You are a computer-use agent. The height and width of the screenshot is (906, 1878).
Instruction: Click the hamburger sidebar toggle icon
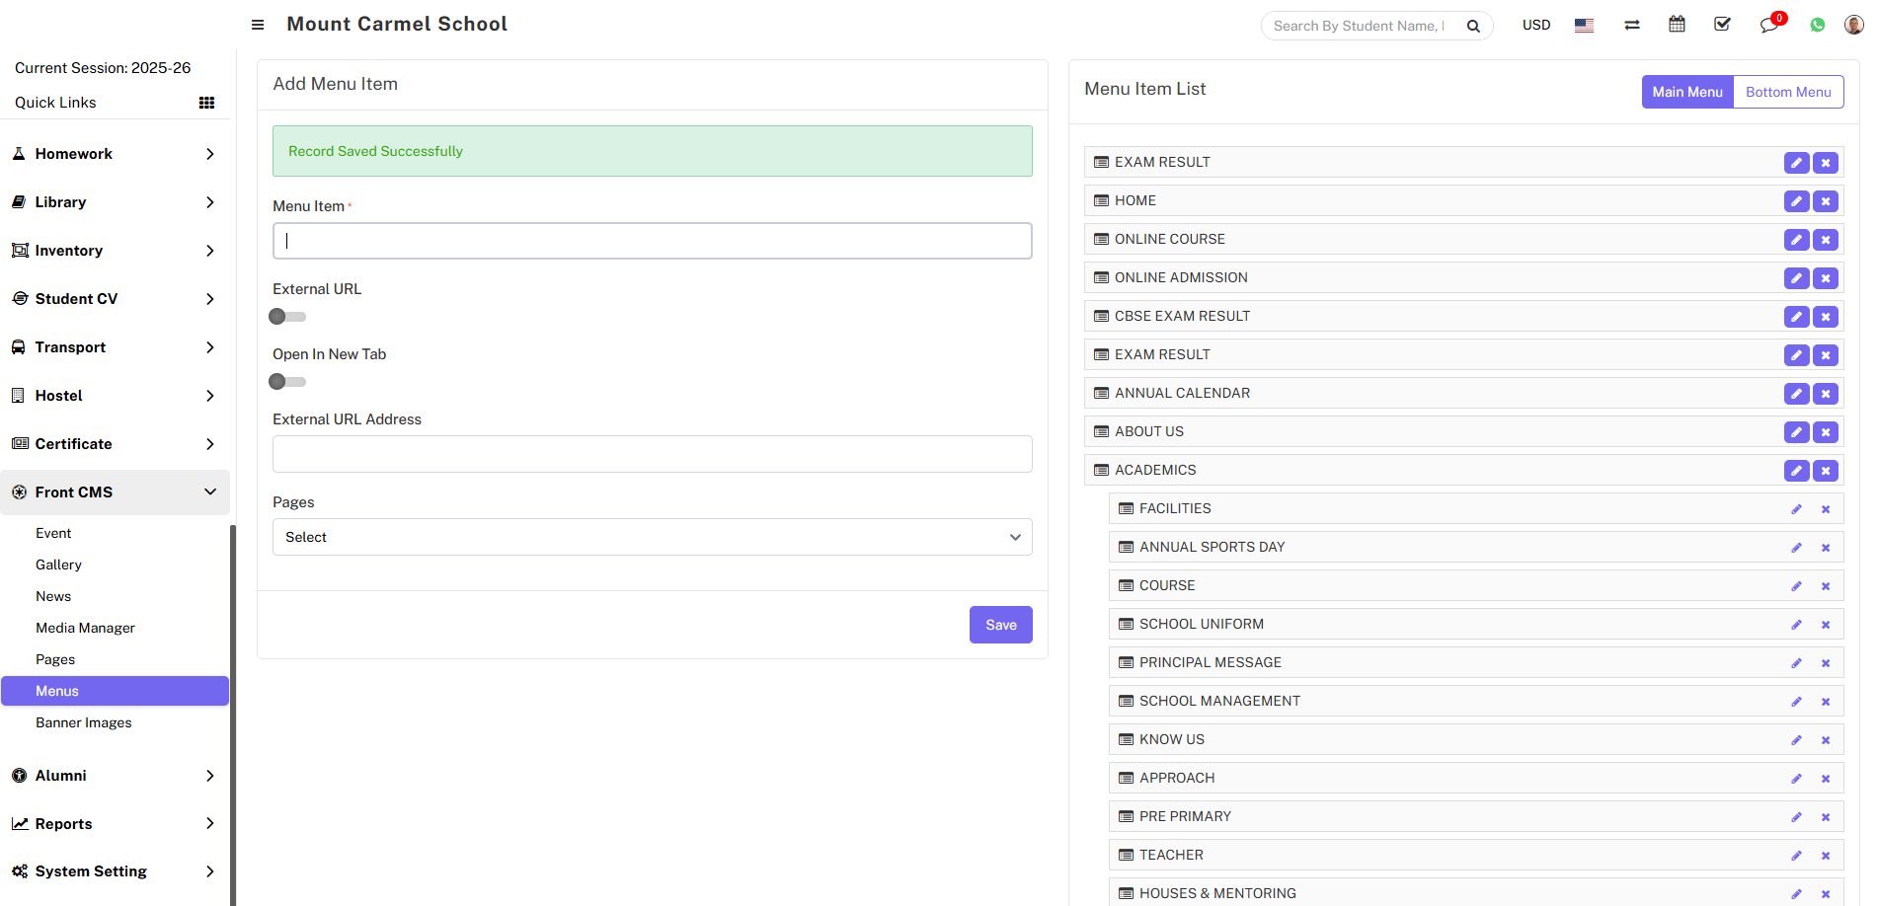tap(258, 25)
